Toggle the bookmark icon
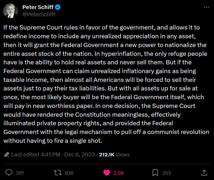This screenshot has height=180, width=214. pyautogui.click(x=155, y=173)
